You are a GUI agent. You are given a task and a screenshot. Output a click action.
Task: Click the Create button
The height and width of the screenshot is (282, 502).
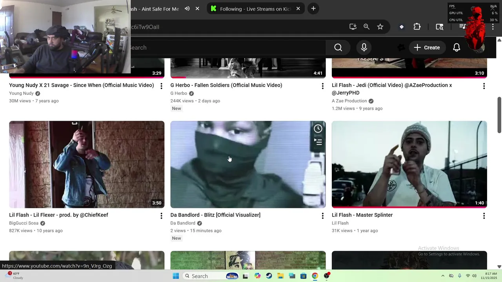click(427, 47)
